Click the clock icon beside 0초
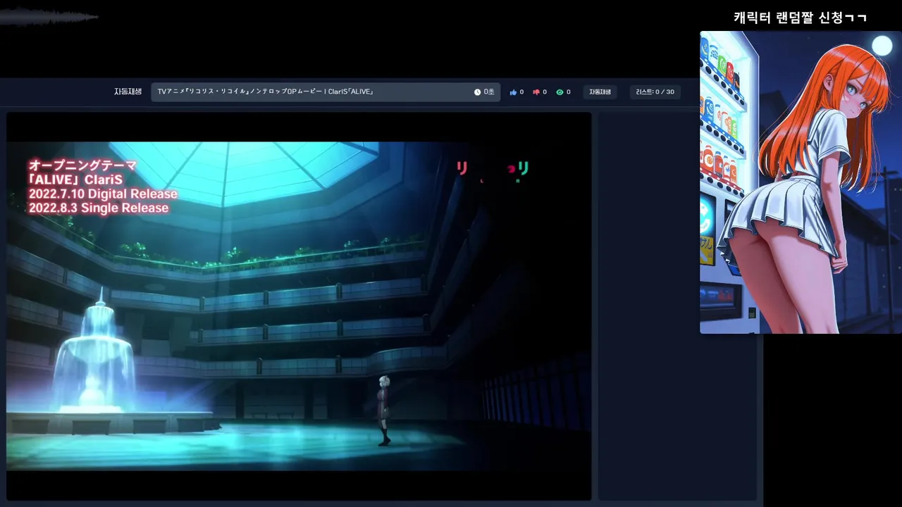The image size is (902, 507). [477, 92]
